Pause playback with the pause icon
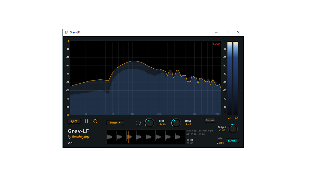This screenshot has width=309, height=173. 86,122
